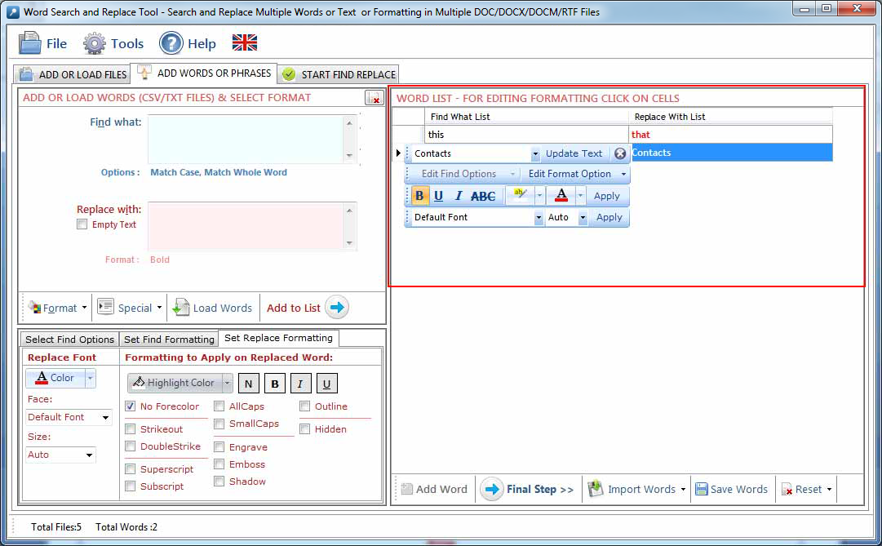
Task: Open Set Find Formatting tab
Action: coord(169,340)
